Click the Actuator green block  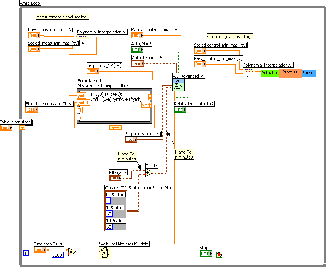[x=269, y=73]
